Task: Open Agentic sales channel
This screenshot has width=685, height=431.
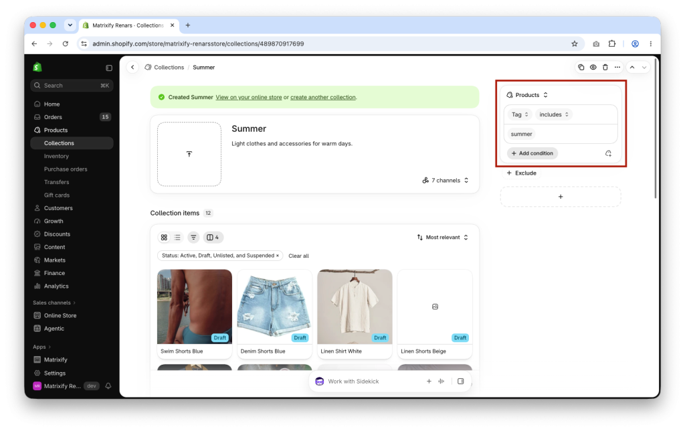Action: coord(54,329)
